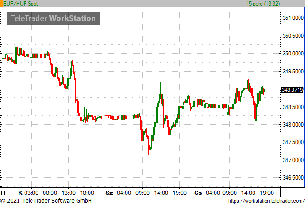The width and height of the screenshot is (305, 205).
Task: Select the Sz day marker on time axis
Action: pos(109,193)
